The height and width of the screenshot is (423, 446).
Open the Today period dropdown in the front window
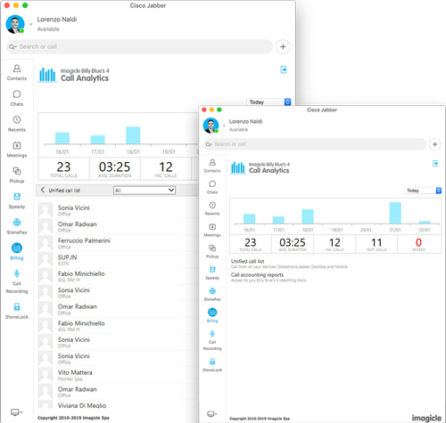point(423,191)
